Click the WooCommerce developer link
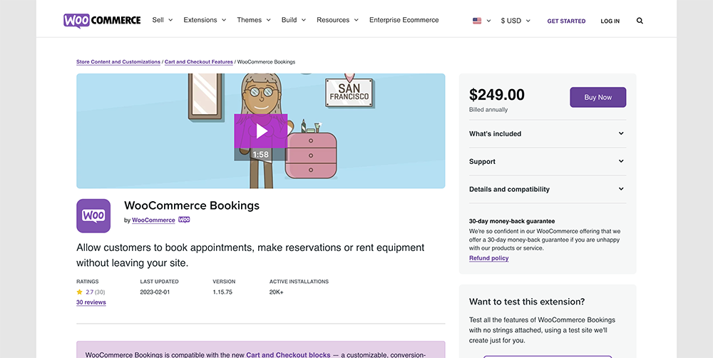This screenshot has width=713, height=358. click(153, 220)
